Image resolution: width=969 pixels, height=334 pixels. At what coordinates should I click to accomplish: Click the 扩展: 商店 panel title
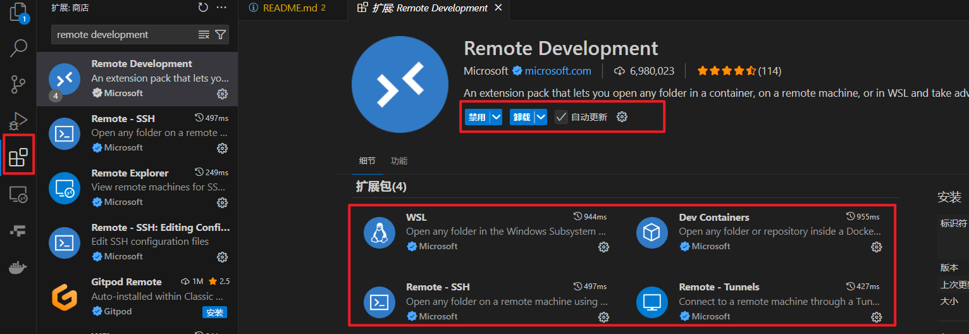click(70, 8)
